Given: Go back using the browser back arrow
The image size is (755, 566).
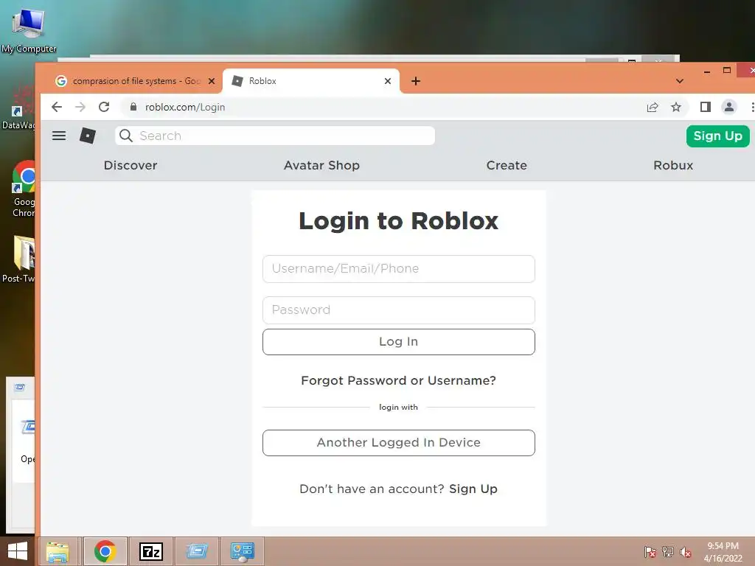Looking at the screenshot, I should pos(57,107).
